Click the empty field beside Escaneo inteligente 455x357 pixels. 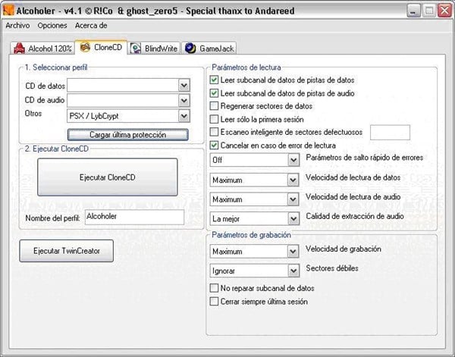(390, 133)
